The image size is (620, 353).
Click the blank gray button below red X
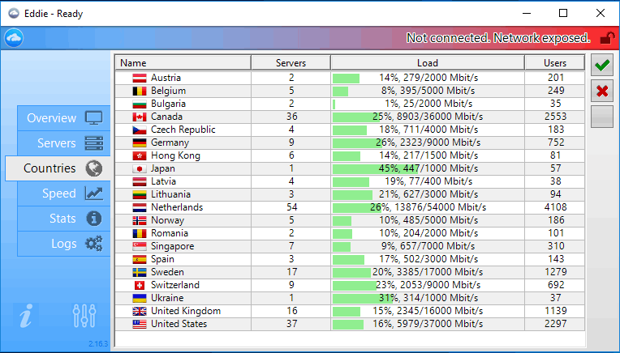pos(602,117)
